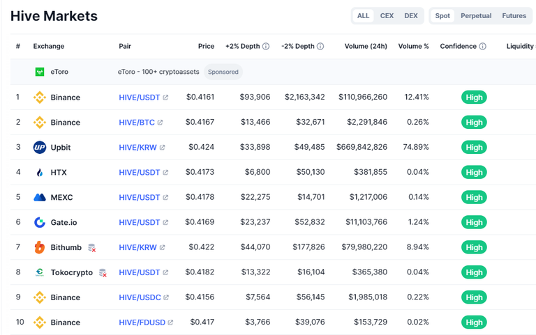
Task: Click the Confidence info icon
Action: coord(482,47)
